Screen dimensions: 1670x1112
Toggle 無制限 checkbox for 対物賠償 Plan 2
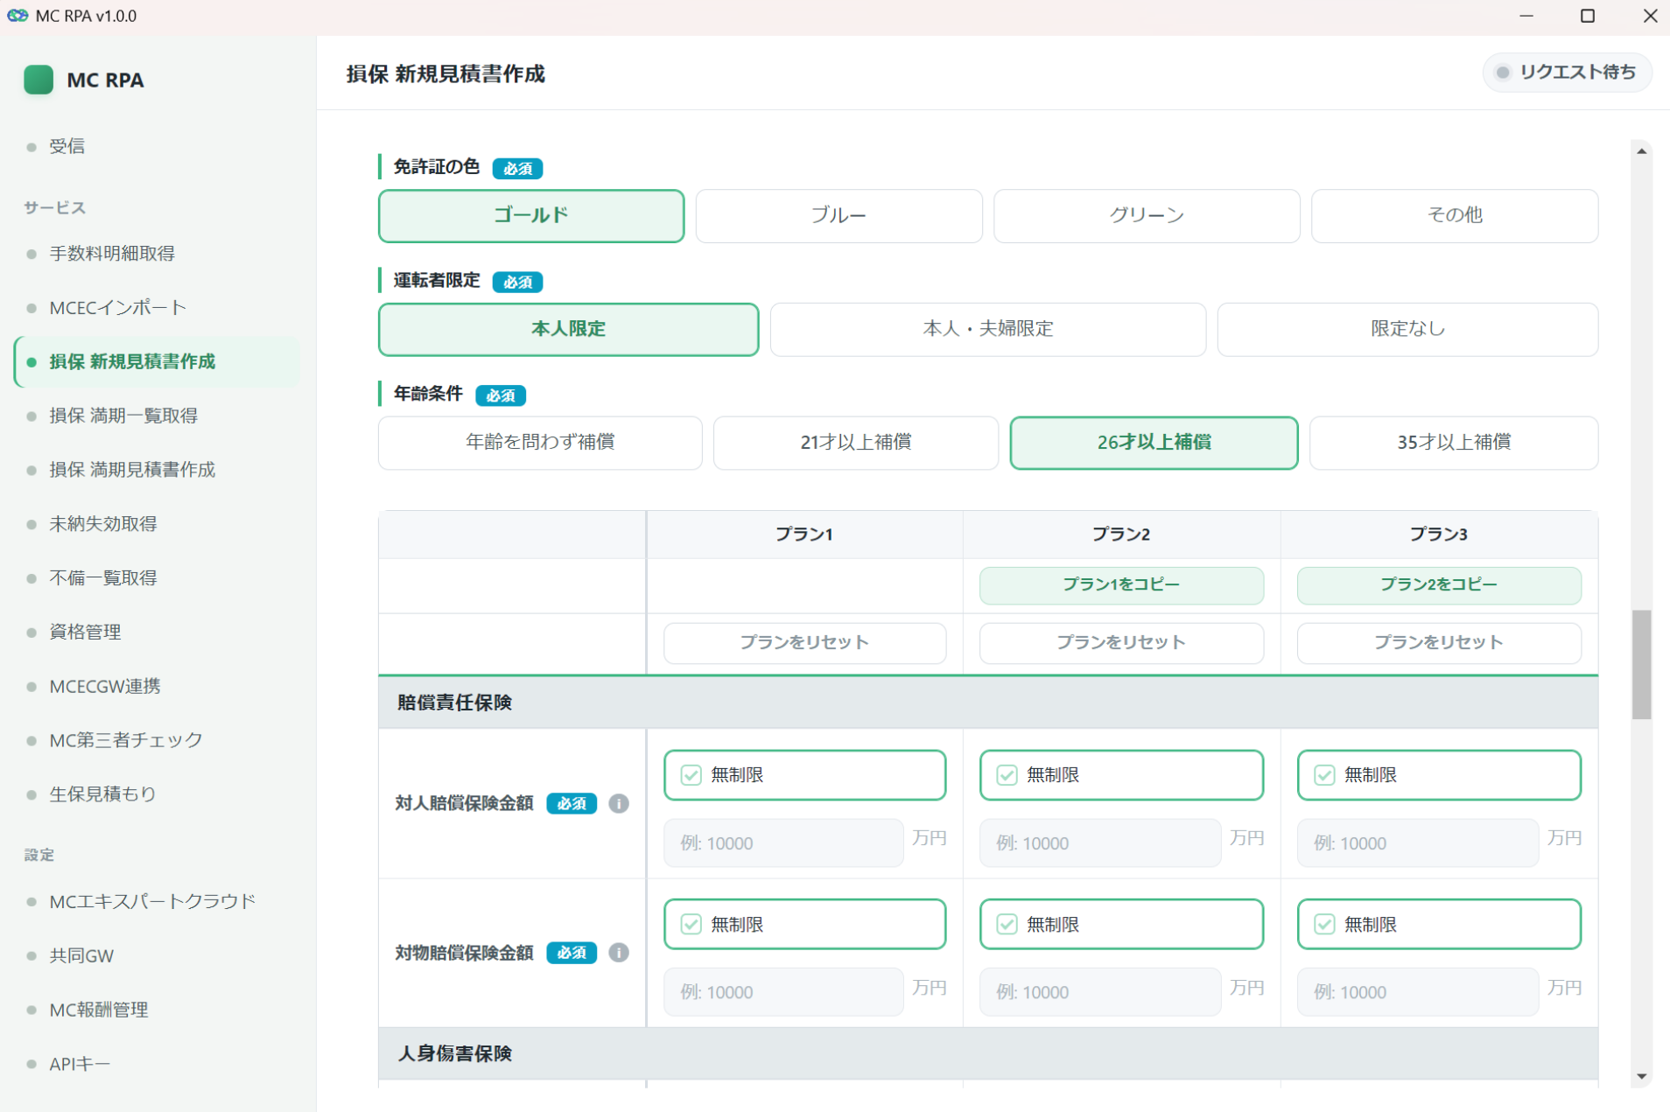pyautogui.click(x=1007, y=925)
